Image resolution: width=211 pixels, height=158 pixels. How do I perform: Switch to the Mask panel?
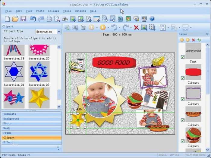pos(31,128)
